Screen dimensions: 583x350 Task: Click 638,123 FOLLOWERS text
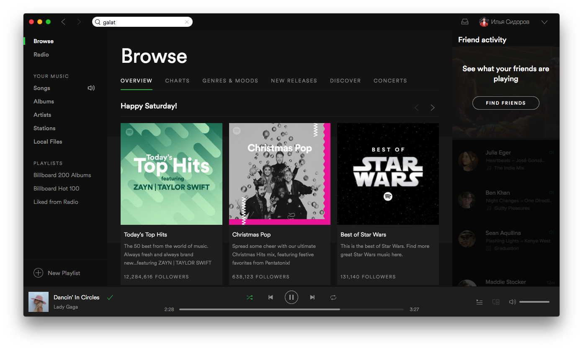pyautogui.click(x=261, y=277)
